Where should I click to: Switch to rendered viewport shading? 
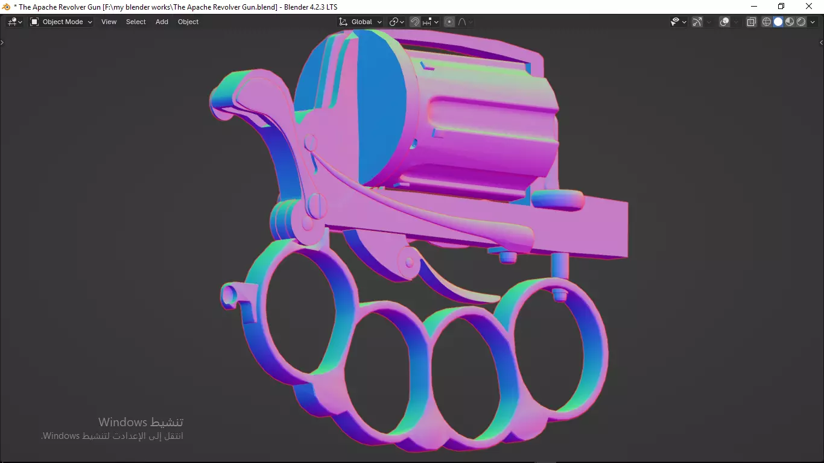[x=801, y=22]
